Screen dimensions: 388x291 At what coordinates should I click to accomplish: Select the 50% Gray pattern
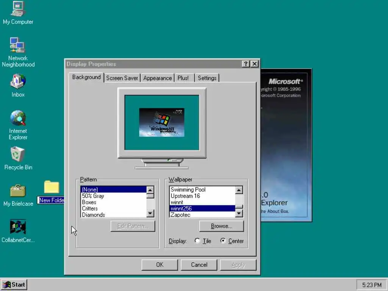[x=114, y=196]
